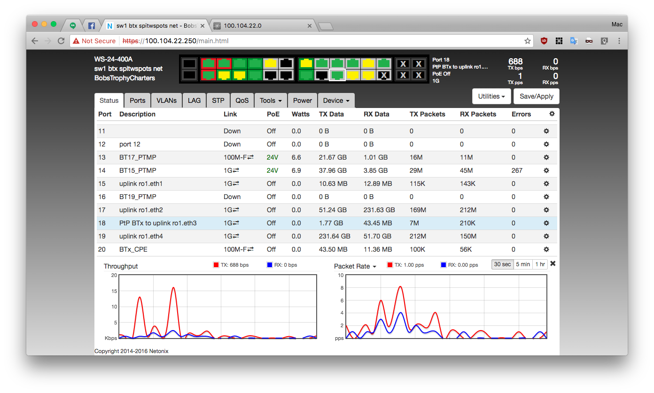Viewport: 654px width, 393px height.
Task: Open the Utilities dropdown
Action: [491, 96]
